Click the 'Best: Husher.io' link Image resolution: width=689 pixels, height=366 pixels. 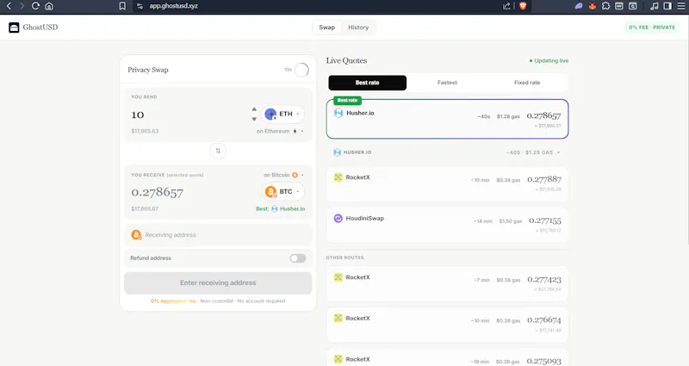click(281, 208)
